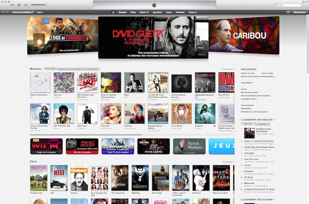309x204 pixels.
Task: Select the Clips vidéo chart tab
Action: [263, 124]
